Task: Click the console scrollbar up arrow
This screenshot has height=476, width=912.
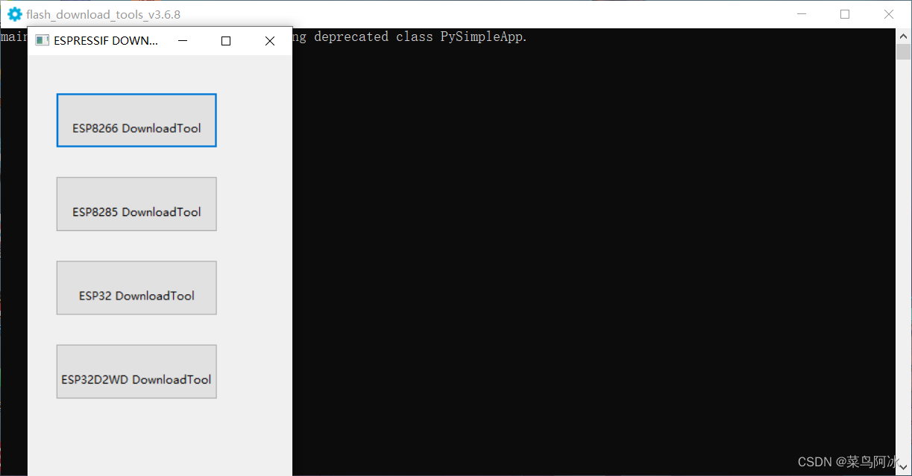Action: [903, 36]
